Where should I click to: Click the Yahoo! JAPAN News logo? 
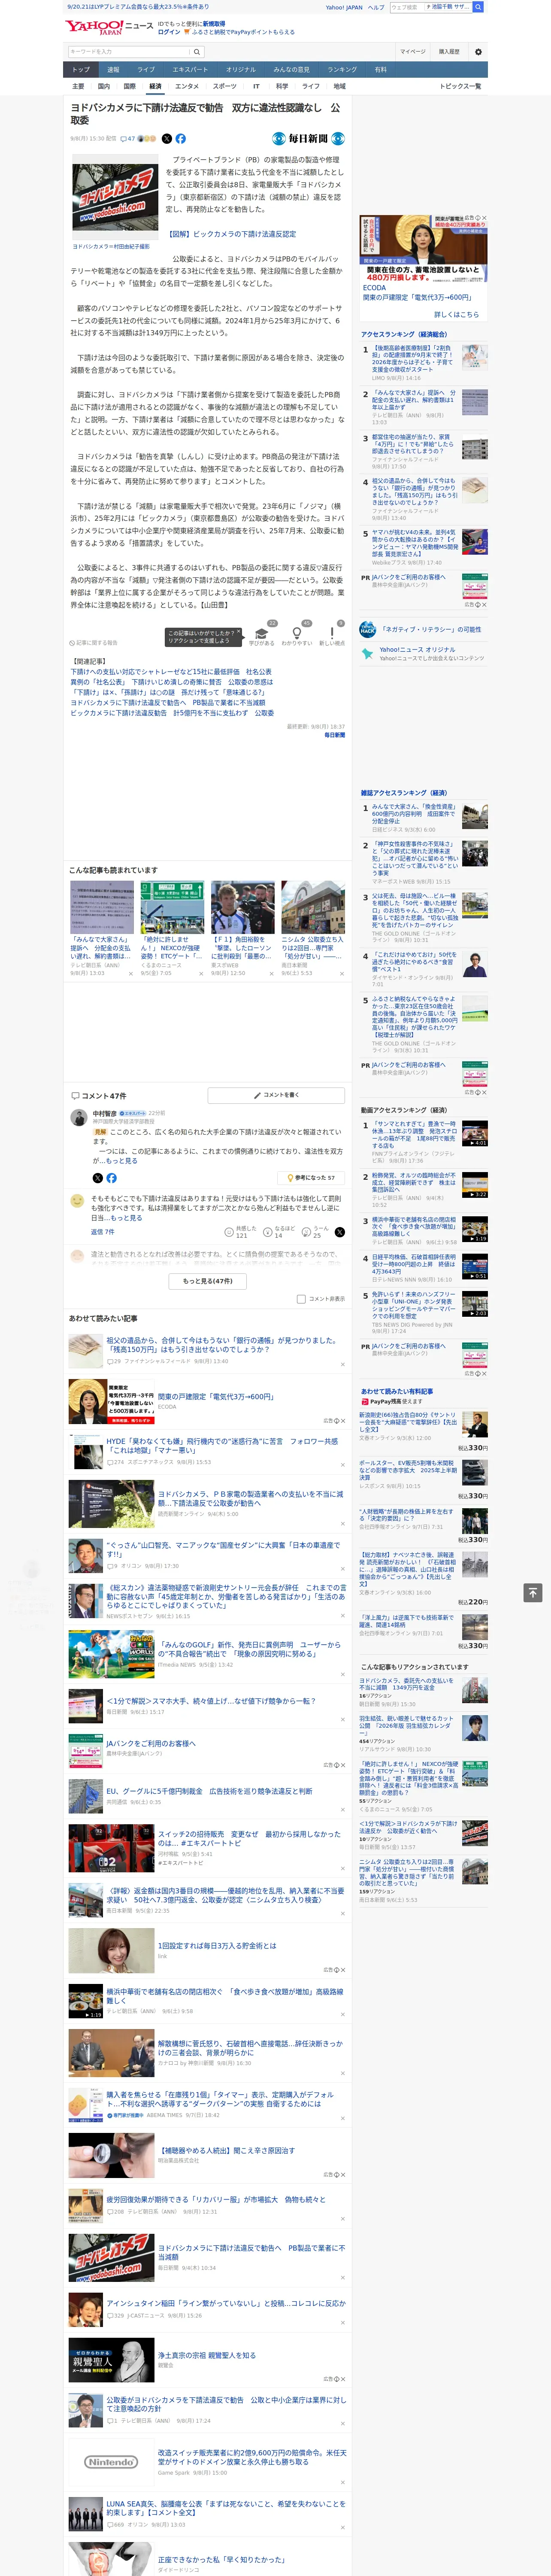[110, 27]
